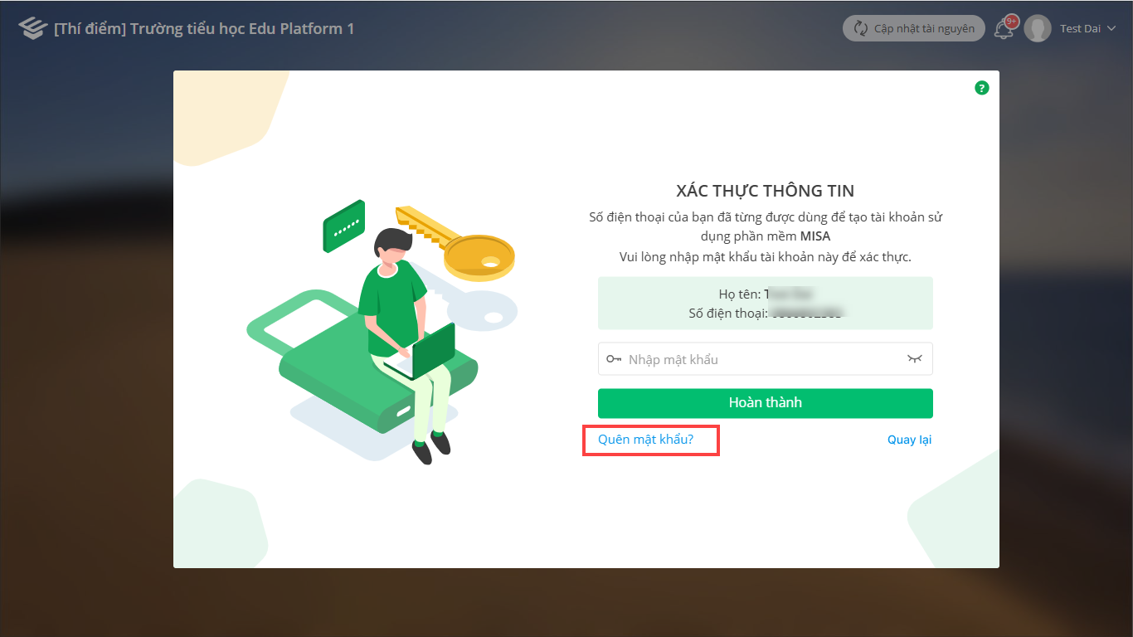Viewport: 1133px width, 637px height.
Task: Click the MISA stacked-layers logo icon
Action: tap(32, 28)
